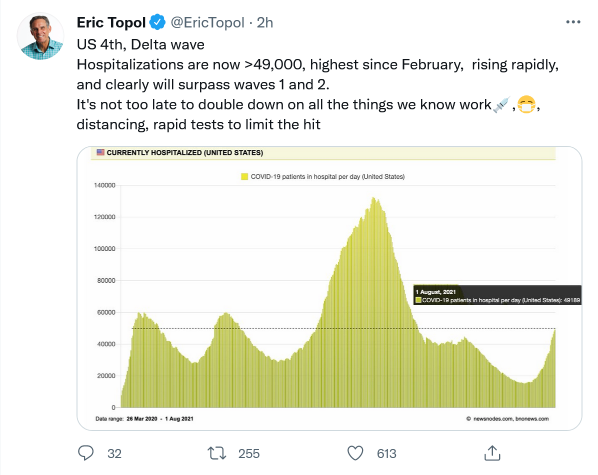This screenshot has height=475, width=598.
Task: Click the 1 August 2021 tooltip
Action: click(497, 295)
